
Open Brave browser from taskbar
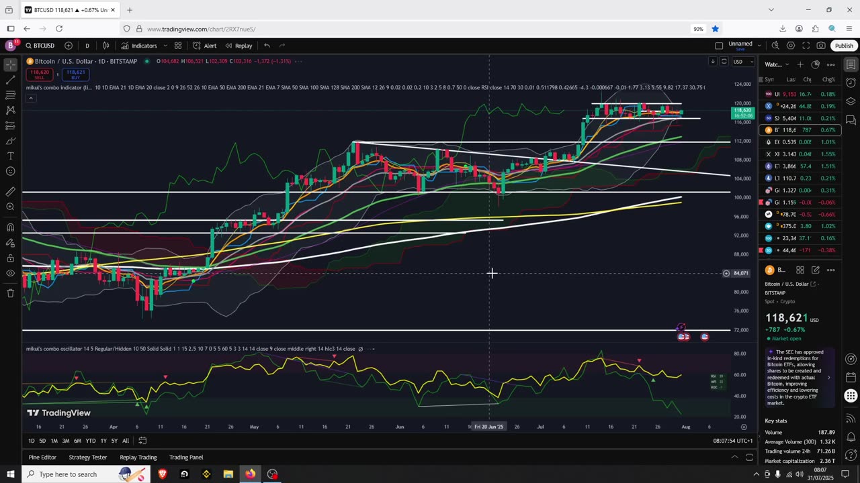pos(162,474)
